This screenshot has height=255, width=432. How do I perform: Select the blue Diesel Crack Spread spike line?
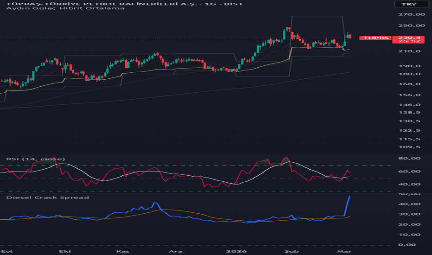(347, 206)
